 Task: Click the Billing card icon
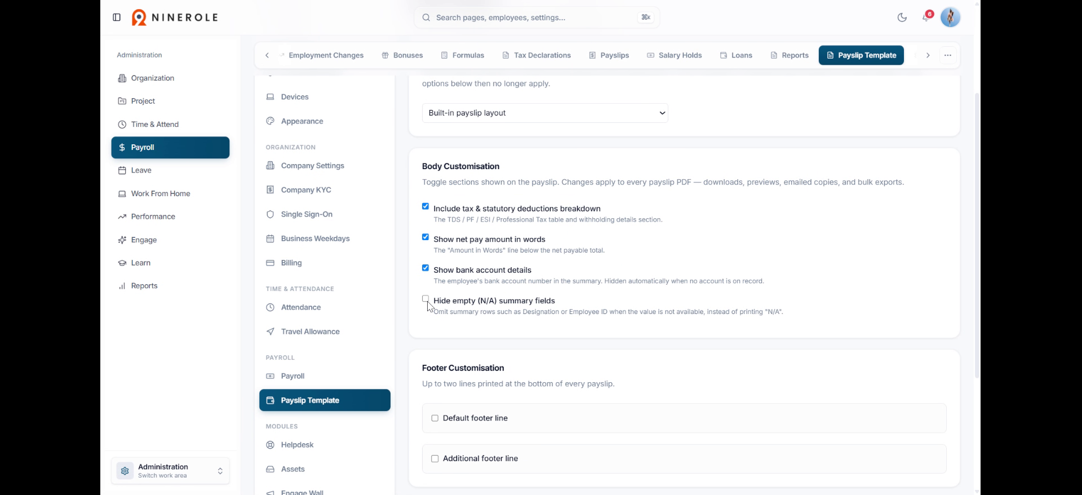click(270, 263)
